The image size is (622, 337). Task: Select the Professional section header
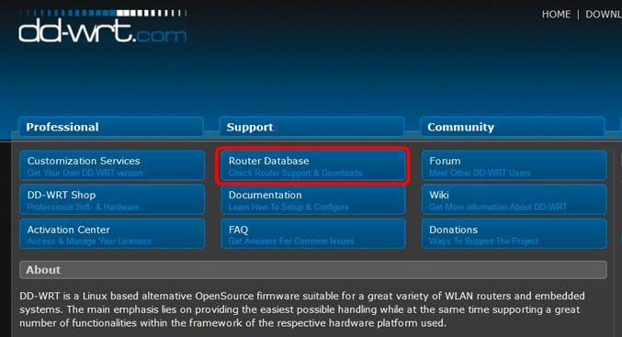[x=111, y=127]
